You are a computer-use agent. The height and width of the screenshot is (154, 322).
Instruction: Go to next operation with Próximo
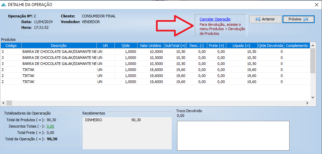click(x=298, y=19)
